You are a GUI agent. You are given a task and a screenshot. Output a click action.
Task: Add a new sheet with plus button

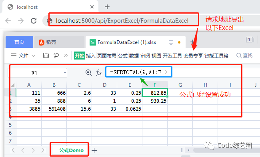(94, 150)
